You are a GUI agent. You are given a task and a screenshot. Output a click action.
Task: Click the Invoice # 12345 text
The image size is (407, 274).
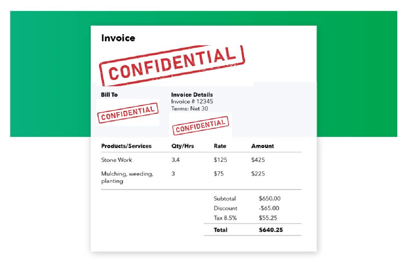click(192, 102)
